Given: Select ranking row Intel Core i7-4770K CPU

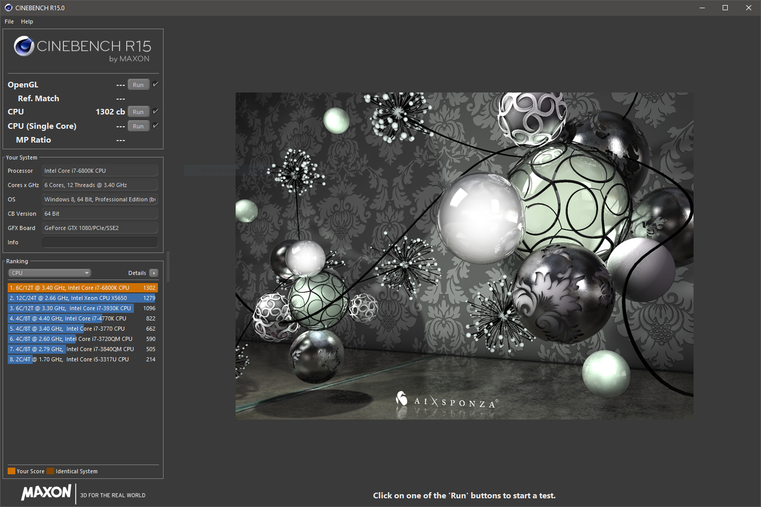Looking at the screenshot, I should pos(82,318).
